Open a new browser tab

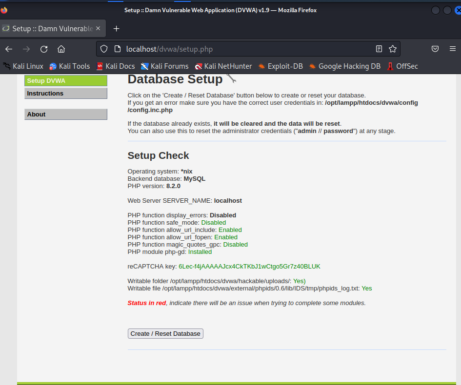(x=117, y=28)
